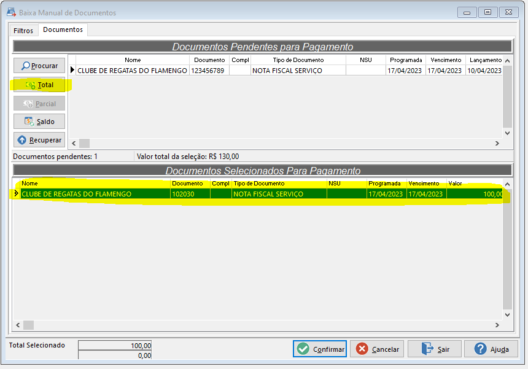The height and width of the screenshot is (369, 528).
Task: Select the Documentos tab
Action: point(63,29)
